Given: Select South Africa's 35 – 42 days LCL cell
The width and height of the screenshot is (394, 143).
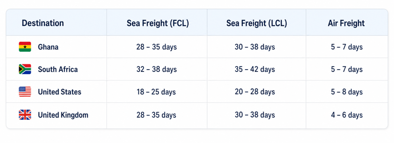Looking at the screenshot, I should (x=255, y=69).
